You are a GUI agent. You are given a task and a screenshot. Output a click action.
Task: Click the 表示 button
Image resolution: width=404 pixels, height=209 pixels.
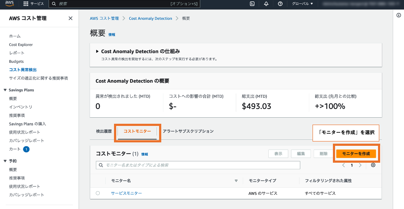click(x=278, y=154)
